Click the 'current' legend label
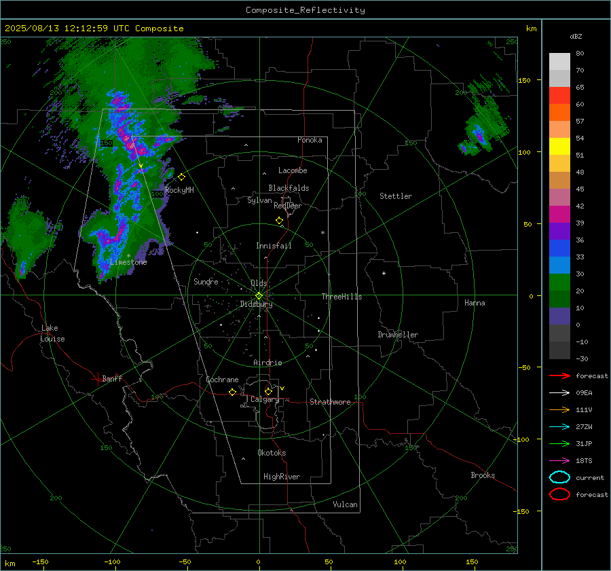Image resolution: width=611 pixels, height=571 pixels. pyautogui.click(x=589, y=477)
